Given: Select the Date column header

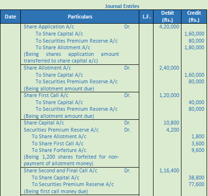Looking at the screenshot, I should (10, 17).
